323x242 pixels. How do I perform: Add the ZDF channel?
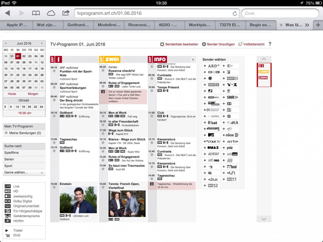(230, 66)
